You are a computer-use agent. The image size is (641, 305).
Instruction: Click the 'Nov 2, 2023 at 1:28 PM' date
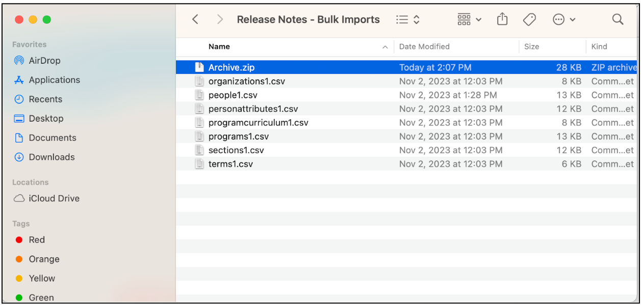448,95
